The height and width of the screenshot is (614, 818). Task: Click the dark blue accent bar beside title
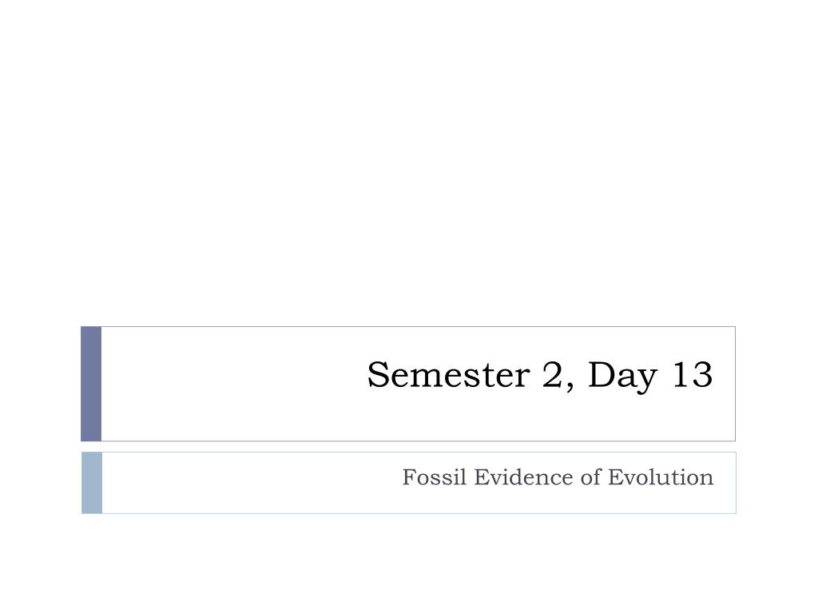(x=91, y=384)
